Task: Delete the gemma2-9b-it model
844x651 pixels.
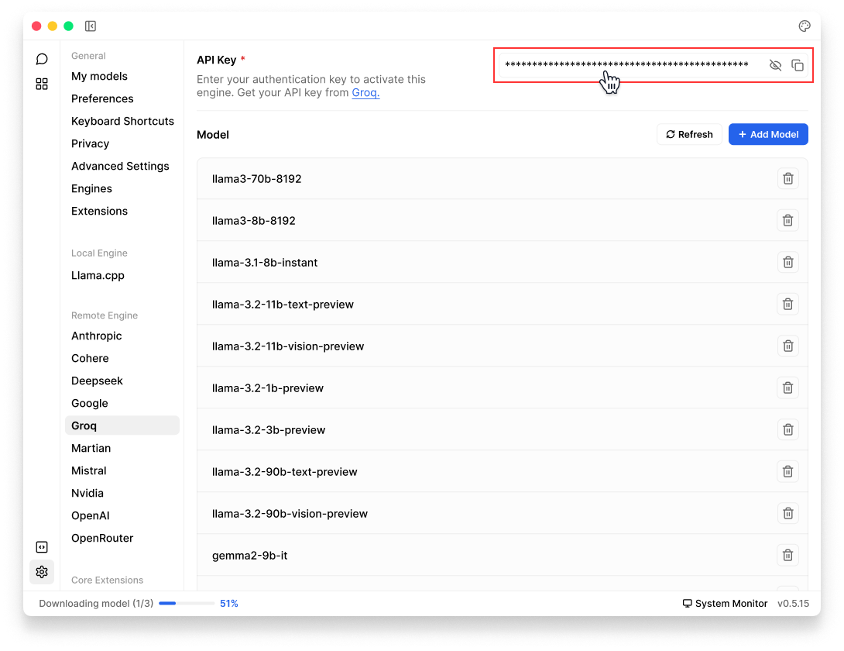Action: [x=787, y=555]
